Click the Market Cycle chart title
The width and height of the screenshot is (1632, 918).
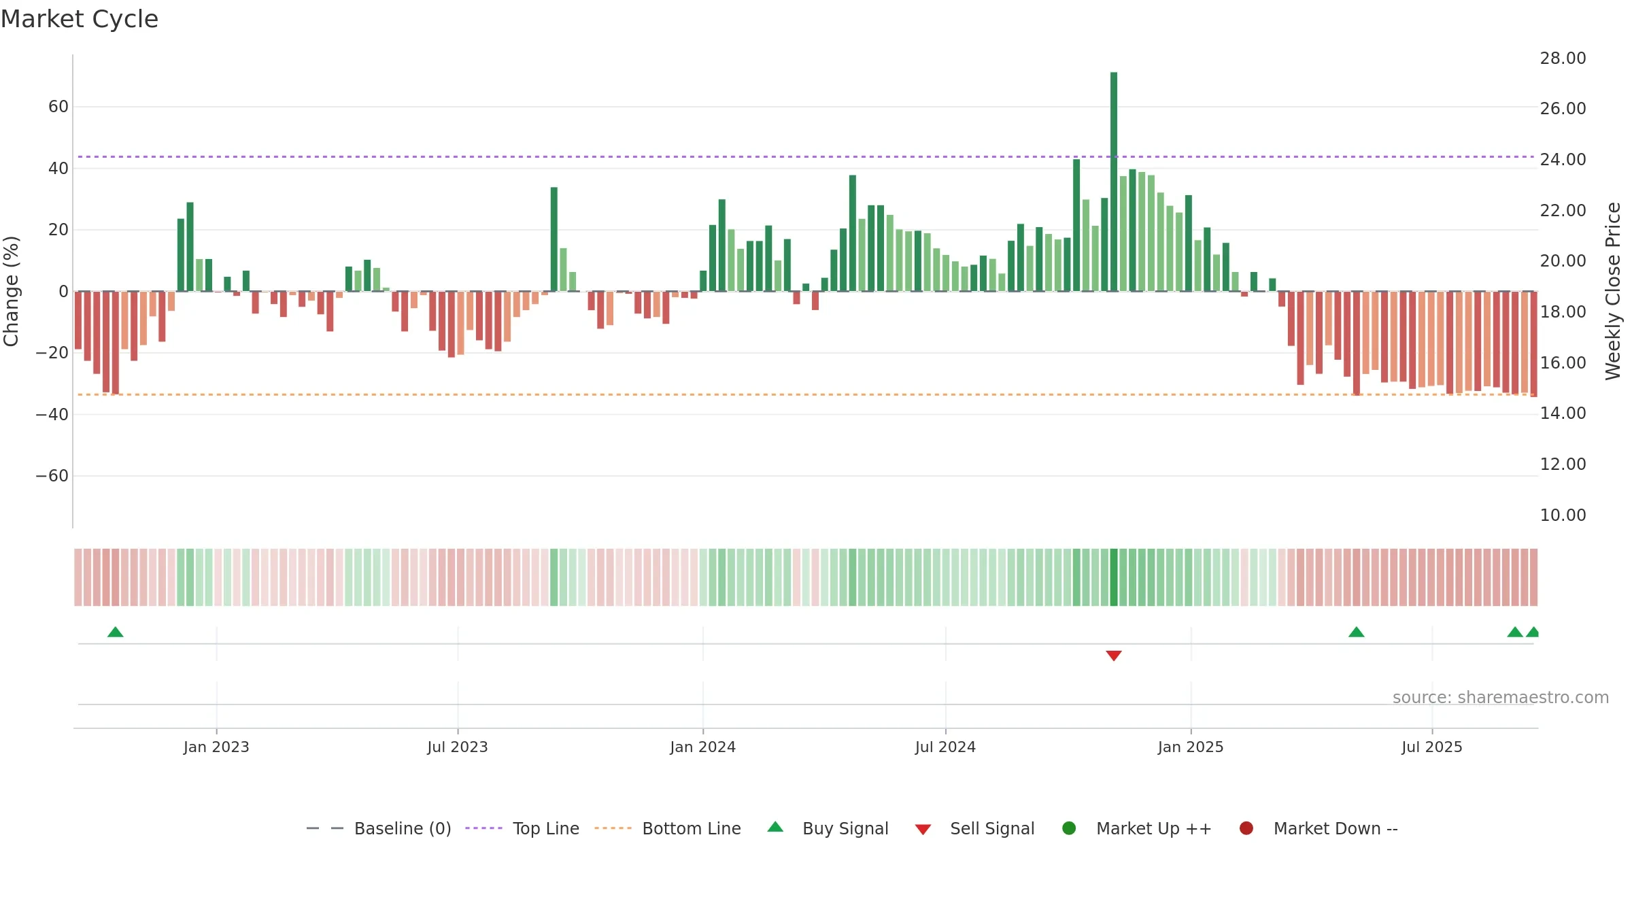coord(80,19)
